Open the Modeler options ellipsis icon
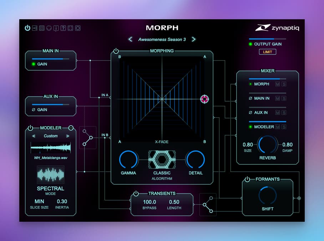324x241 pixels. tap(71, 128)
